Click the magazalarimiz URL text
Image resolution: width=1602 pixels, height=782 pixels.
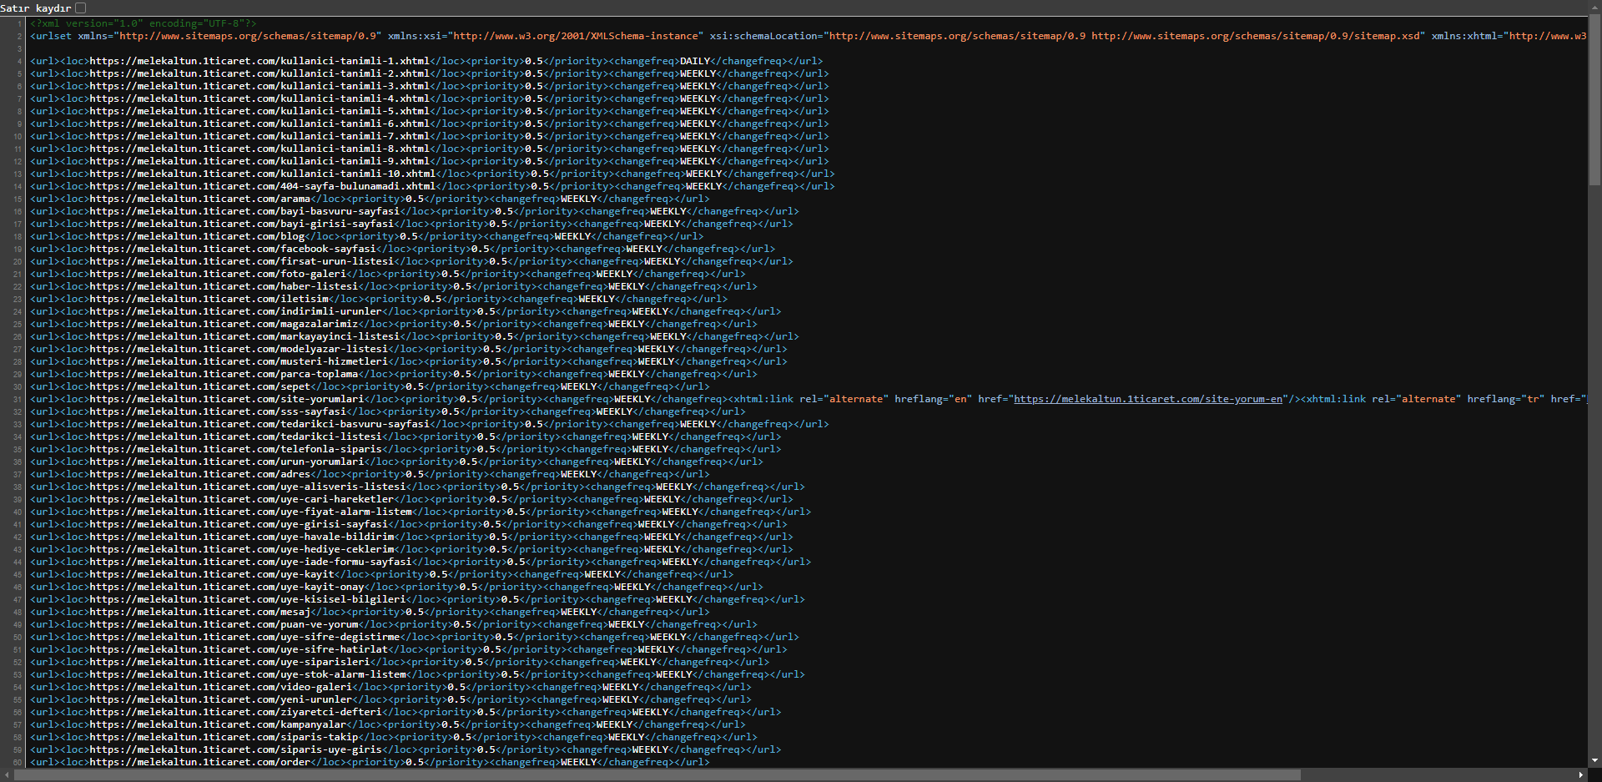point(224,324)
